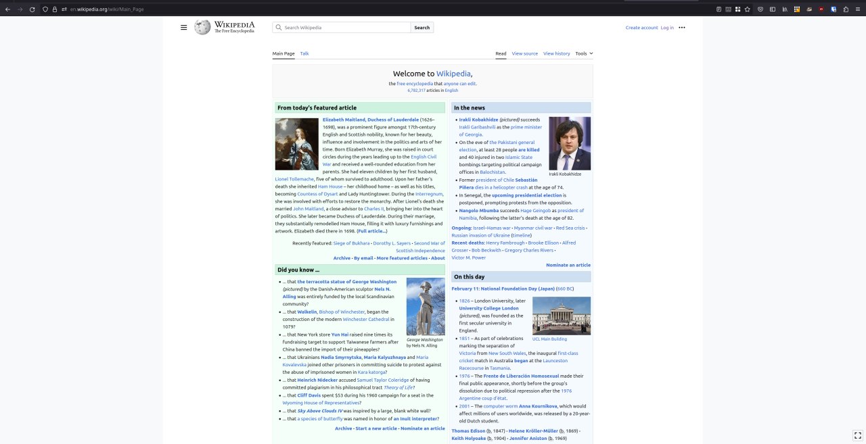The width and height of the screenshot is (866, 444).
Task: Open the View history tab
Action: tap(556, 53)
